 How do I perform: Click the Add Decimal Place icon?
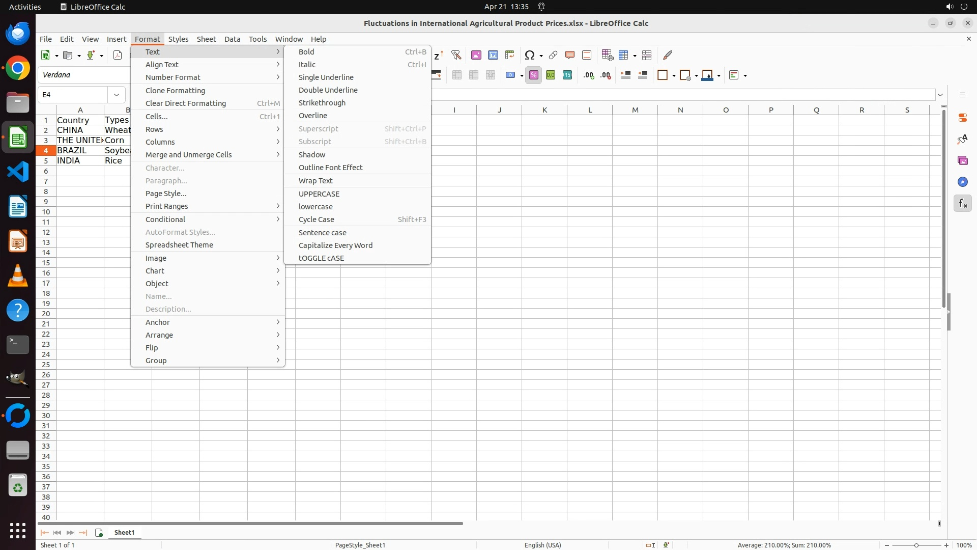coord(589,75)
